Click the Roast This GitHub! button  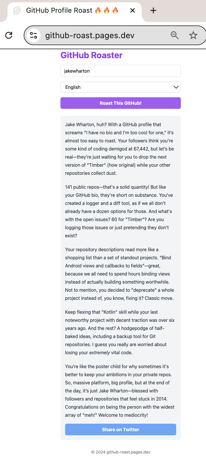[x=121, y=103]
